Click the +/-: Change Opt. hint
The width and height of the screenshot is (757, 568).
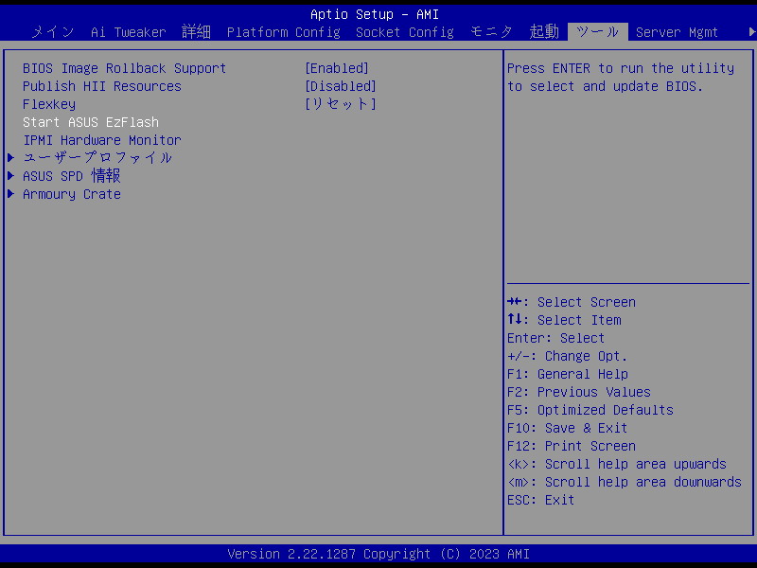567,357
